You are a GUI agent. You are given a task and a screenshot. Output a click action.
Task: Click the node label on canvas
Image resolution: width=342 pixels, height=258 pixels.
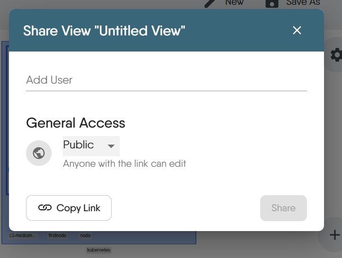(85, 235)
